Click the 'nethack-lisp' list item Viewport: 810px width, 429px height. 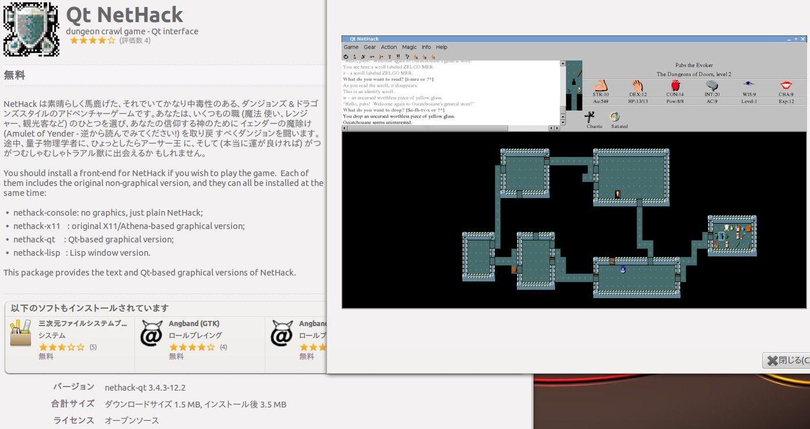(82, 253)
